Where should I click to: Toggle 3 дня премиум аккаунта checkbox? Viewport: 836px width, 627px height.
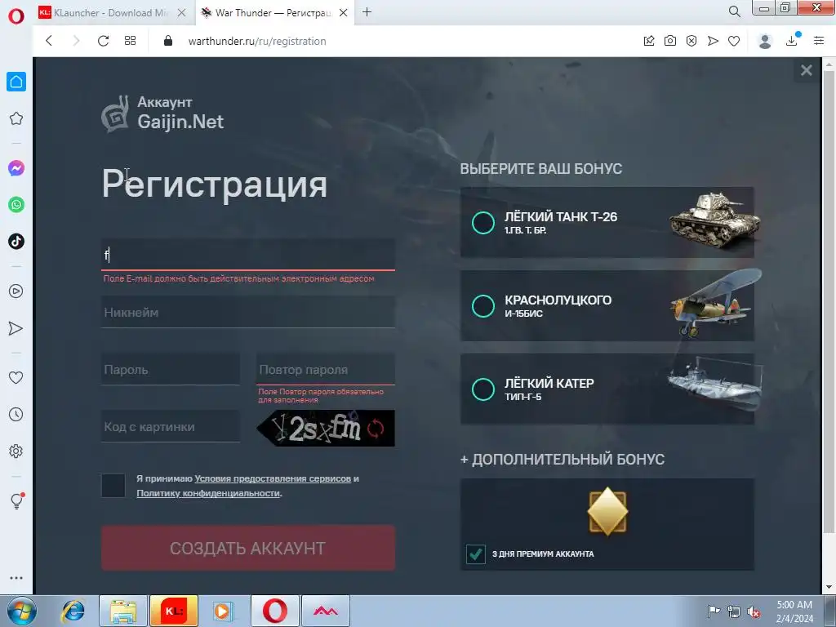click(x=476, y=554)
